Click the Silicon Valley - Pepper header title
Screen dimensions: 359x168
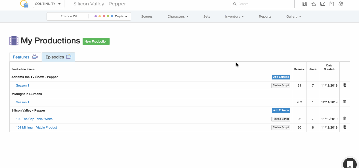point(100,4)
